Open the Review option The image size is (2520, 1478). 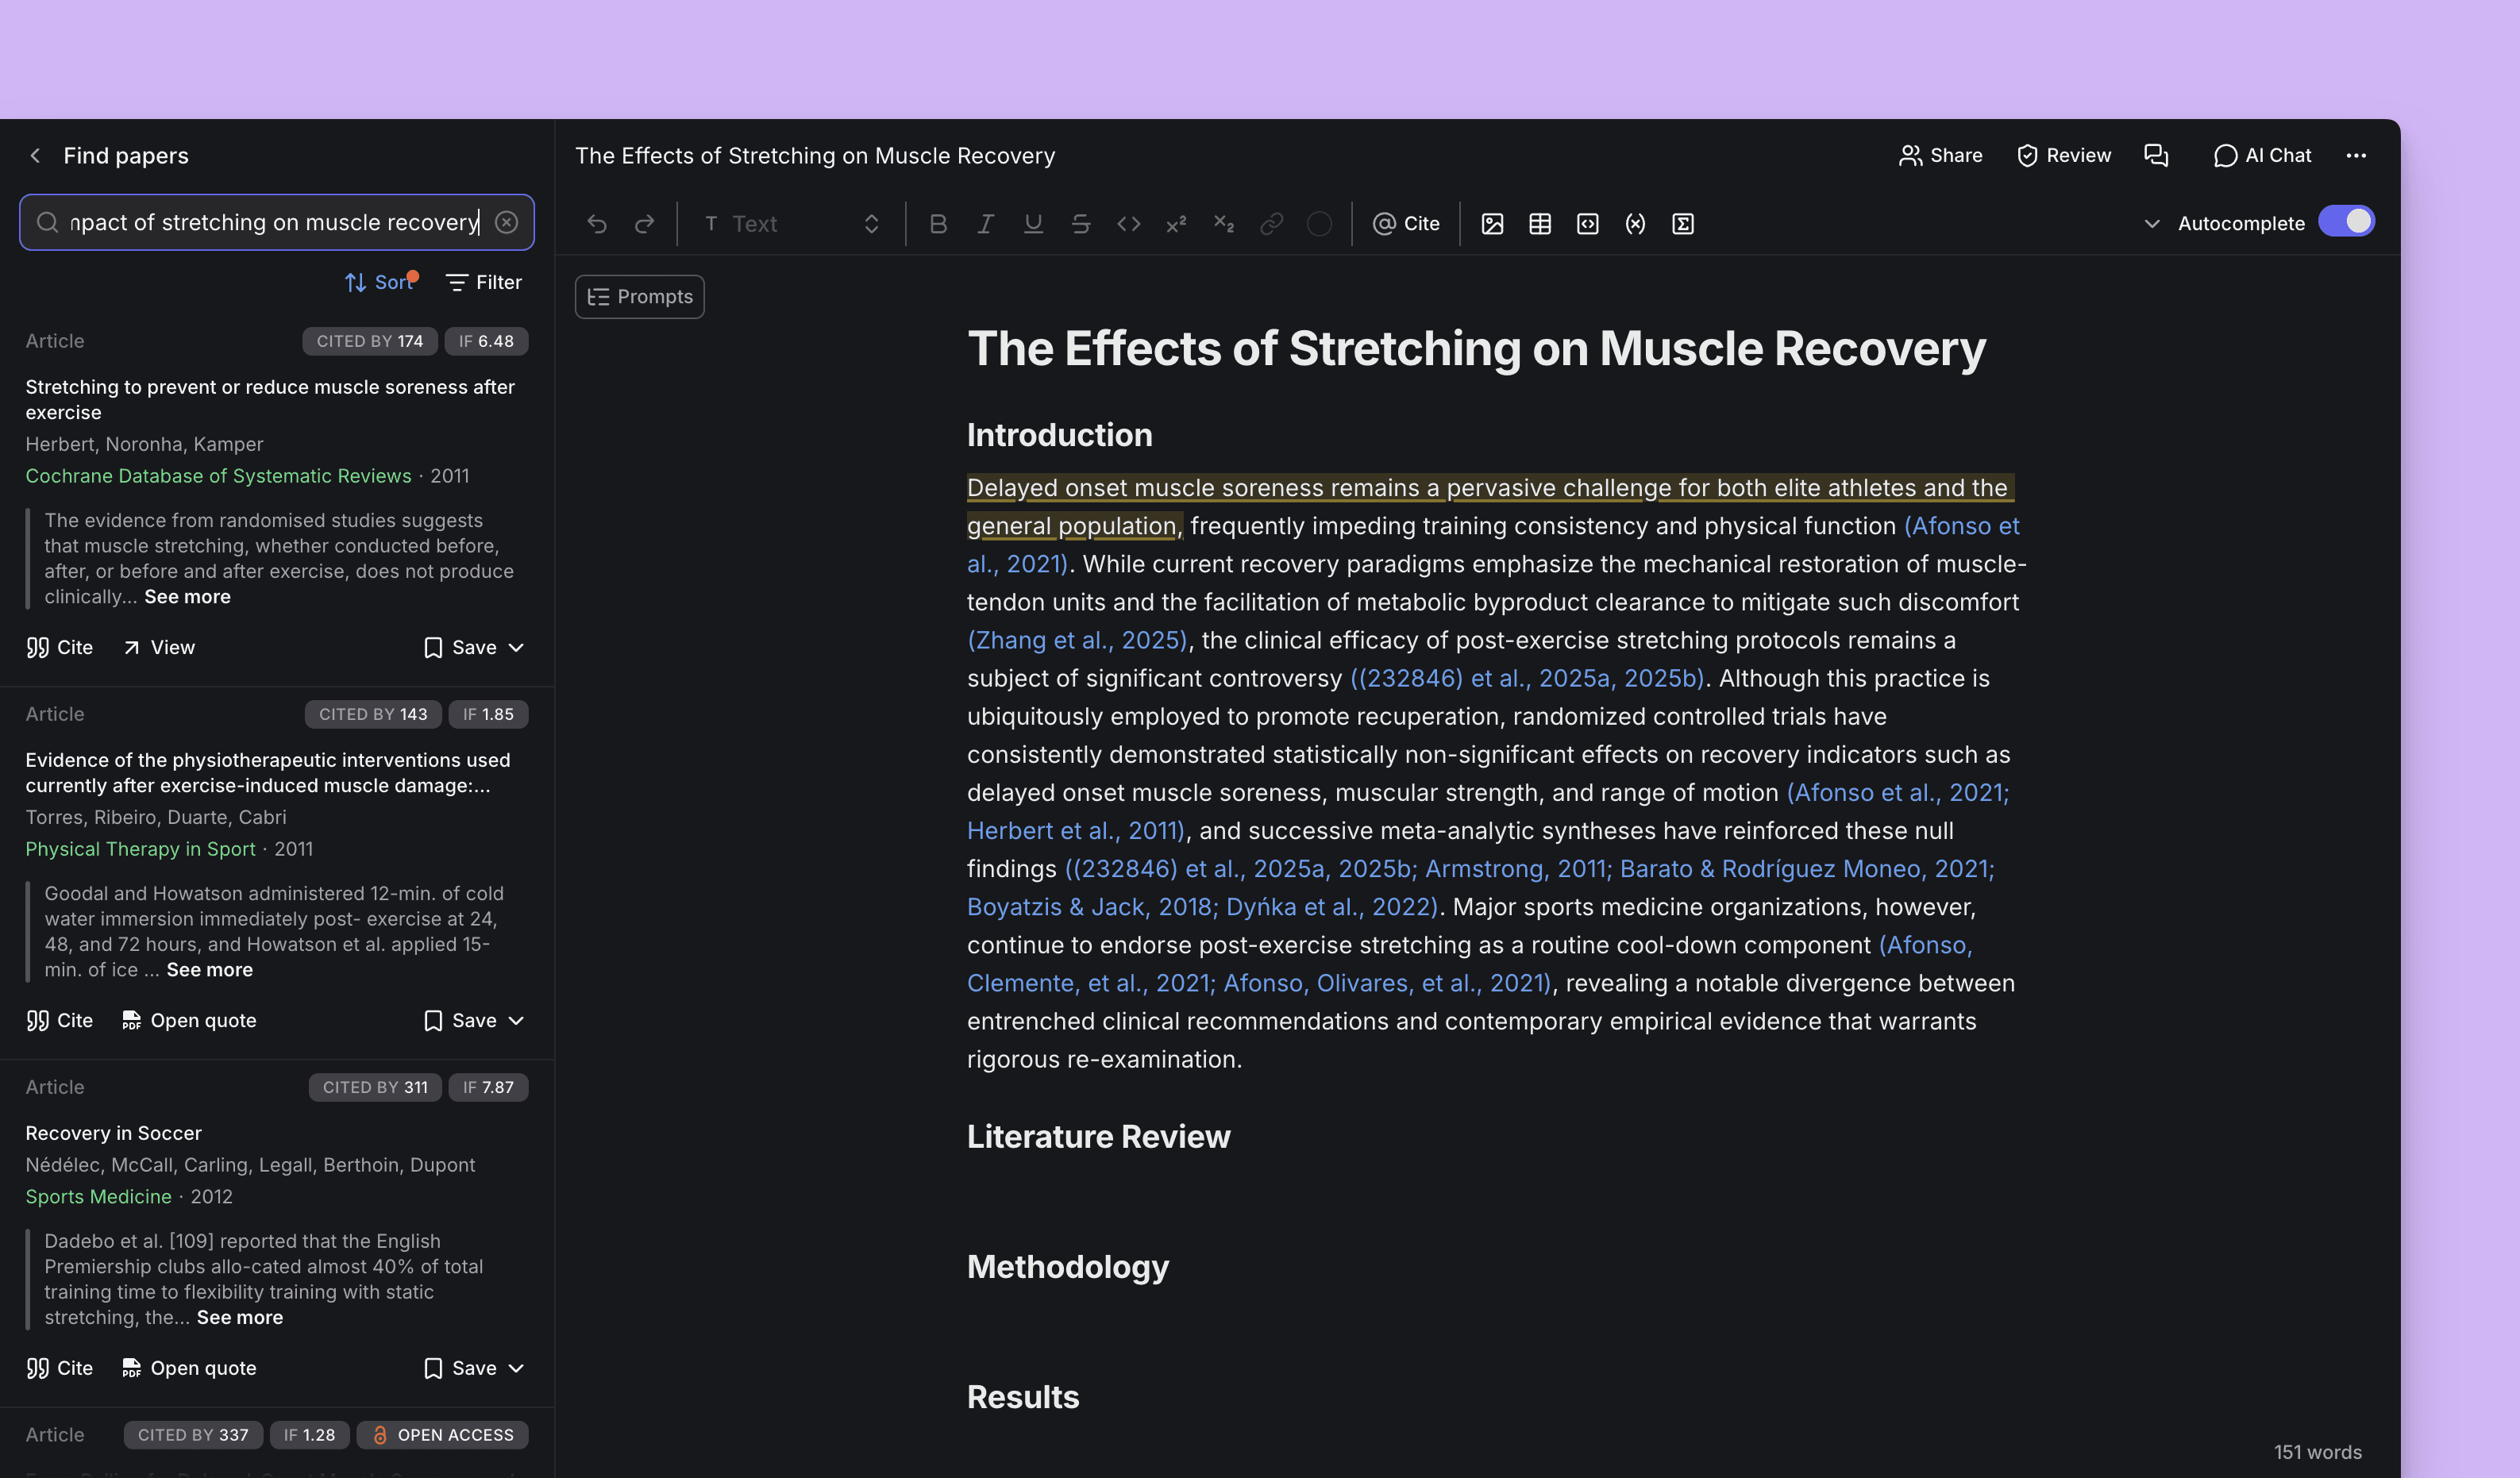point(2064,156)
